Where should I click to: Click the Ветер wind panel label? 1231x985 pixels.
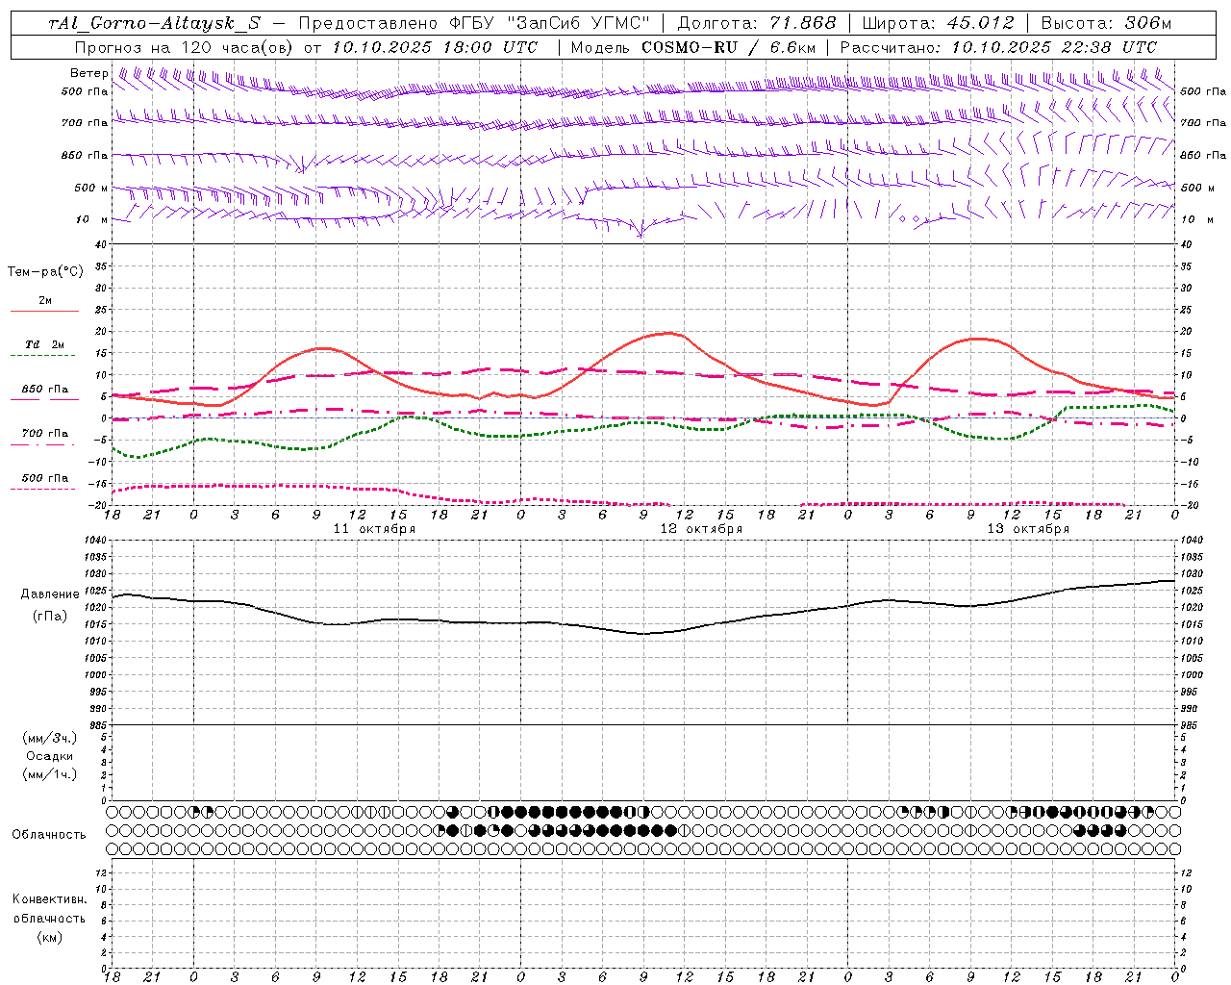tap(88, 73)
